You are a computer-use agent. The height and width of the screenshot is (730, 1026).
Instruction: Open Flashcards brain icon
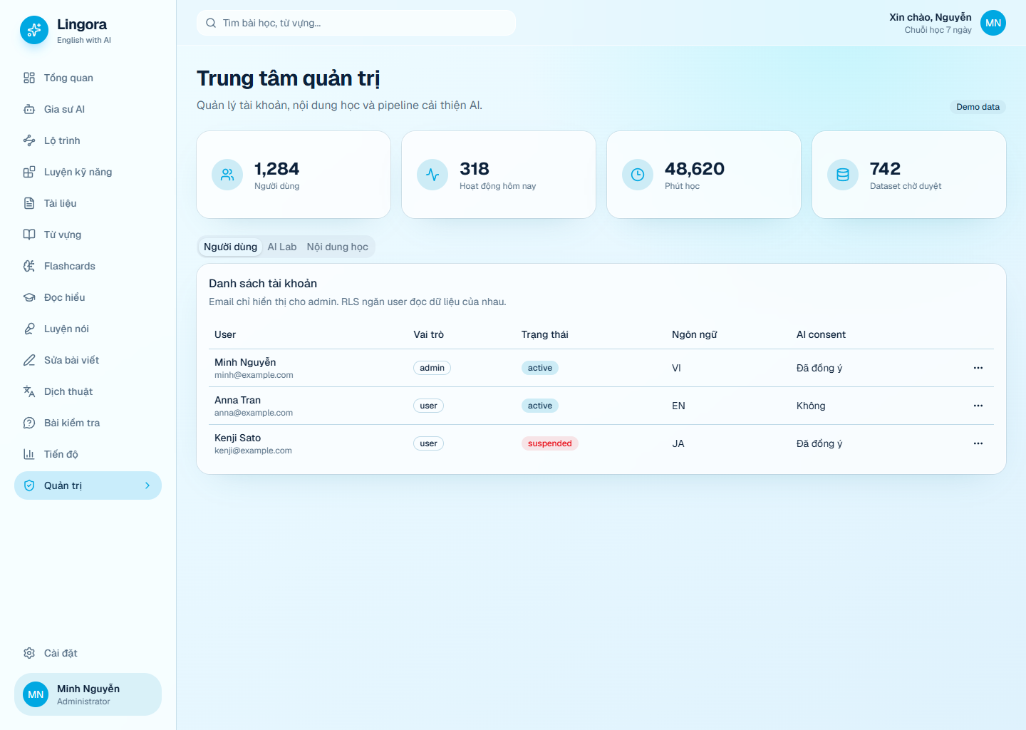[x=29, y=266]
